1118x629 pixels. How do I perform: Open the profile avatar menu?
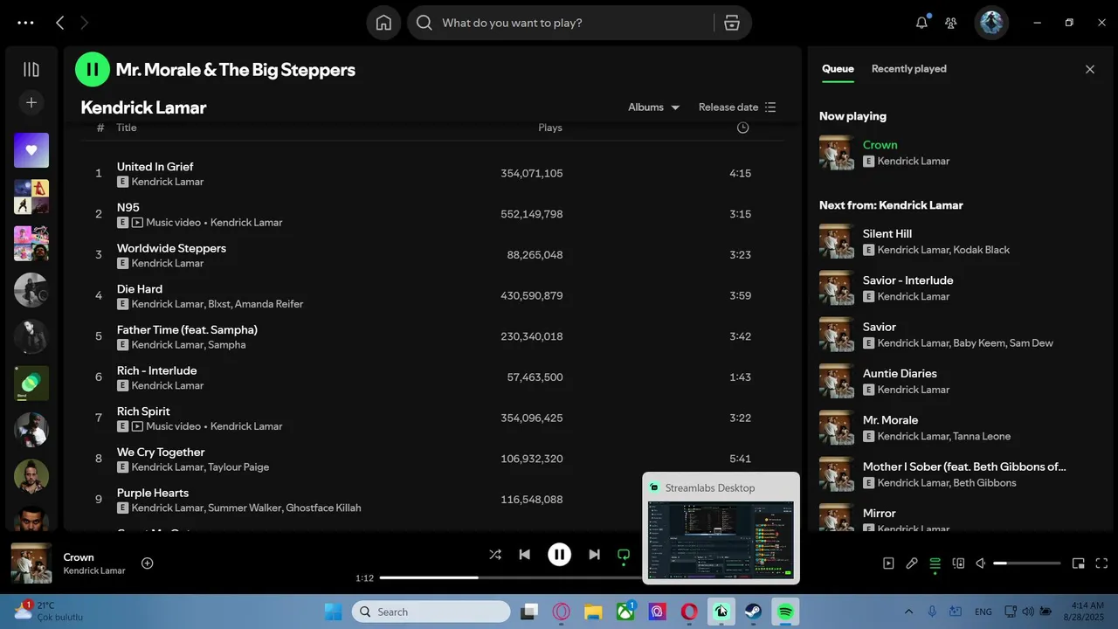pyautogui.click(x=991, y=23)
